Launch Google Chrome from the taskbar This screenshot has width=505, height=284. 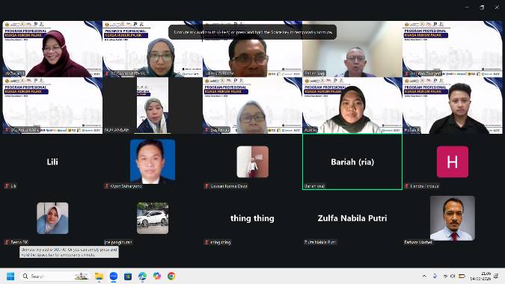[x=171, y=277]
